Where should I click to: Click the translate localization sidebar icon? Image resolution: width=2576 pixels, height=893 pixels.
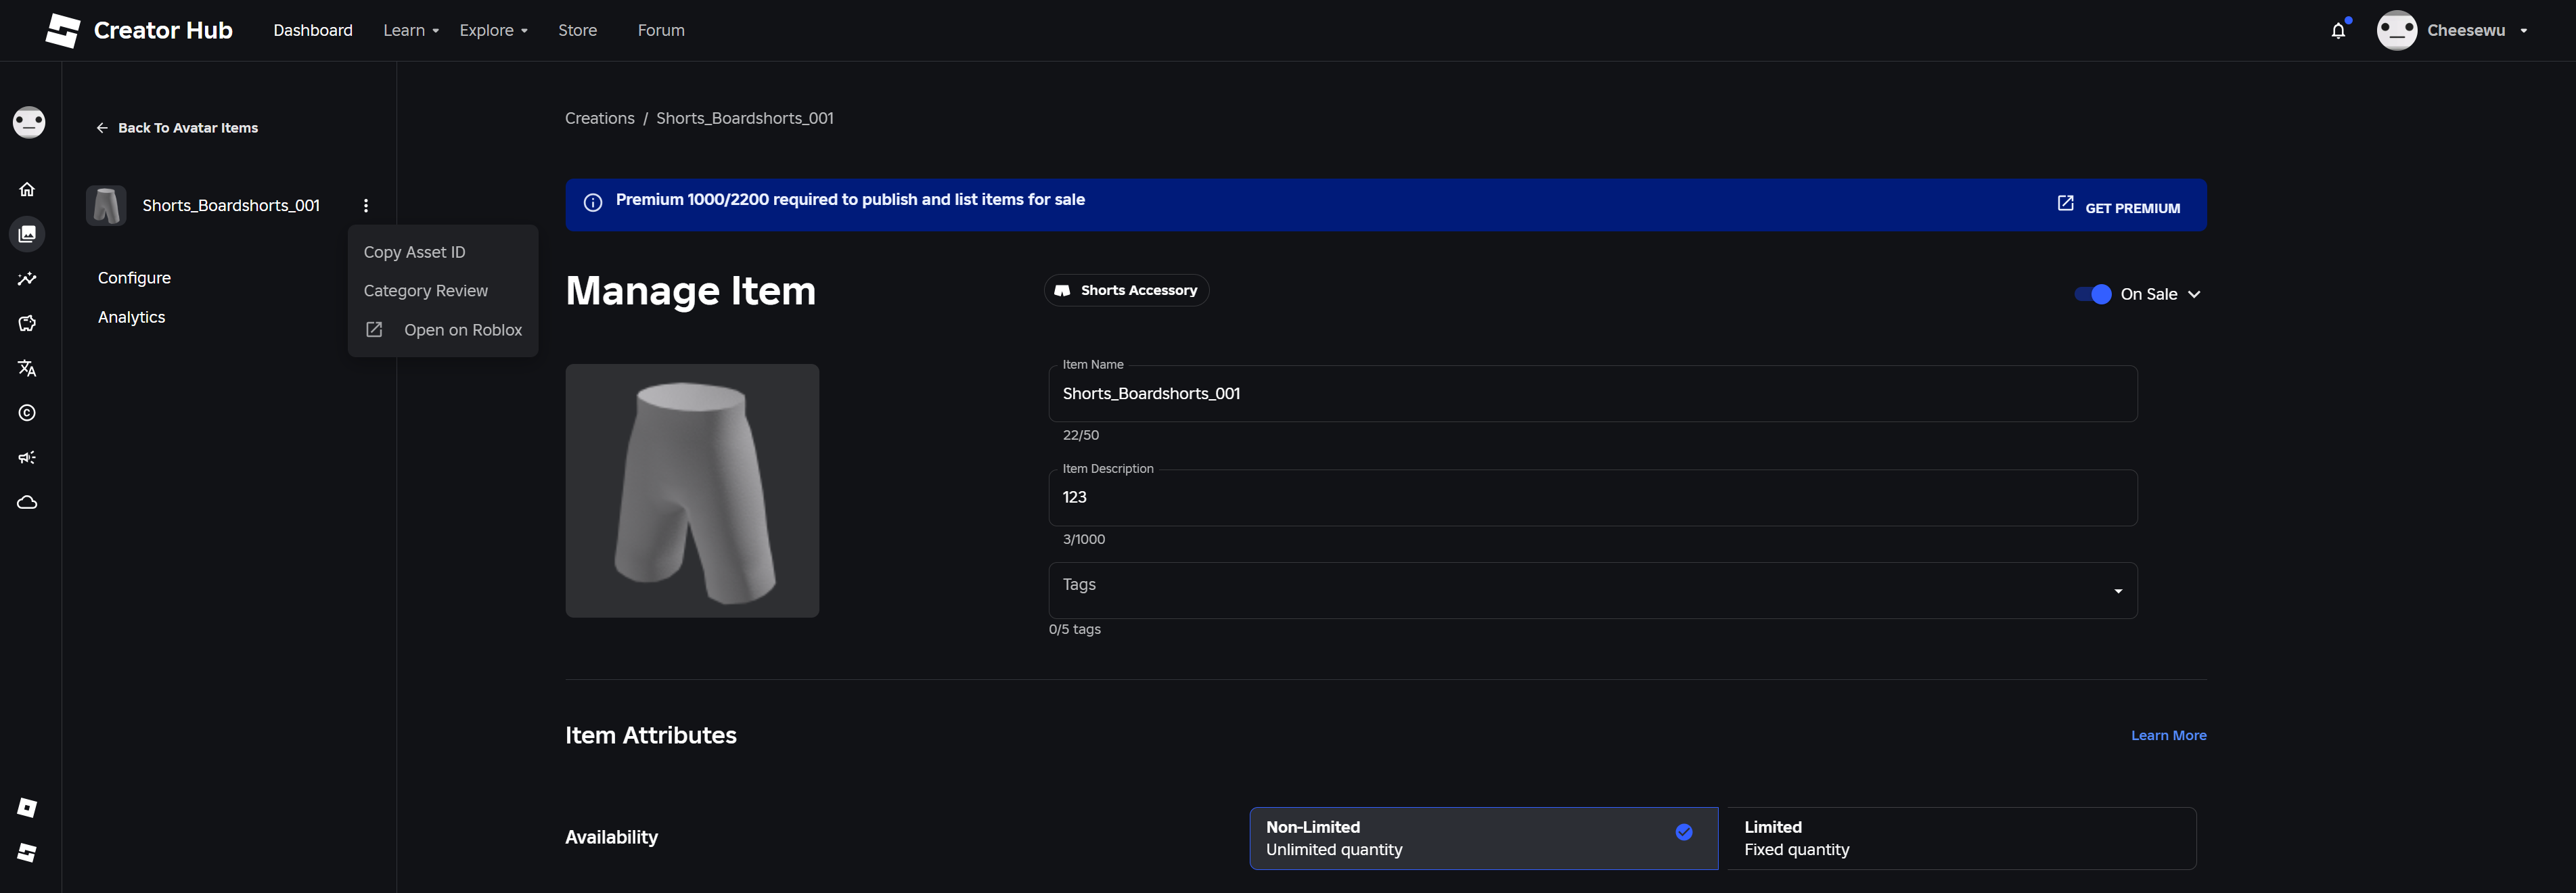[27, 368]
